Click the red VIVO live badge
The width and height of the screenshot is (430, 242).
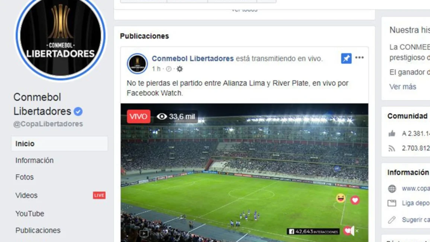click(x=138, y=116)
